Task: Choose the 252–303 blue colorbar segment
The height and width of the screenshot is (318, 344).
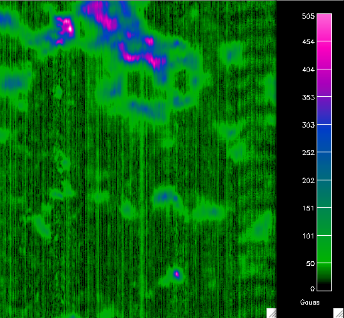Action: click(324, 138)
